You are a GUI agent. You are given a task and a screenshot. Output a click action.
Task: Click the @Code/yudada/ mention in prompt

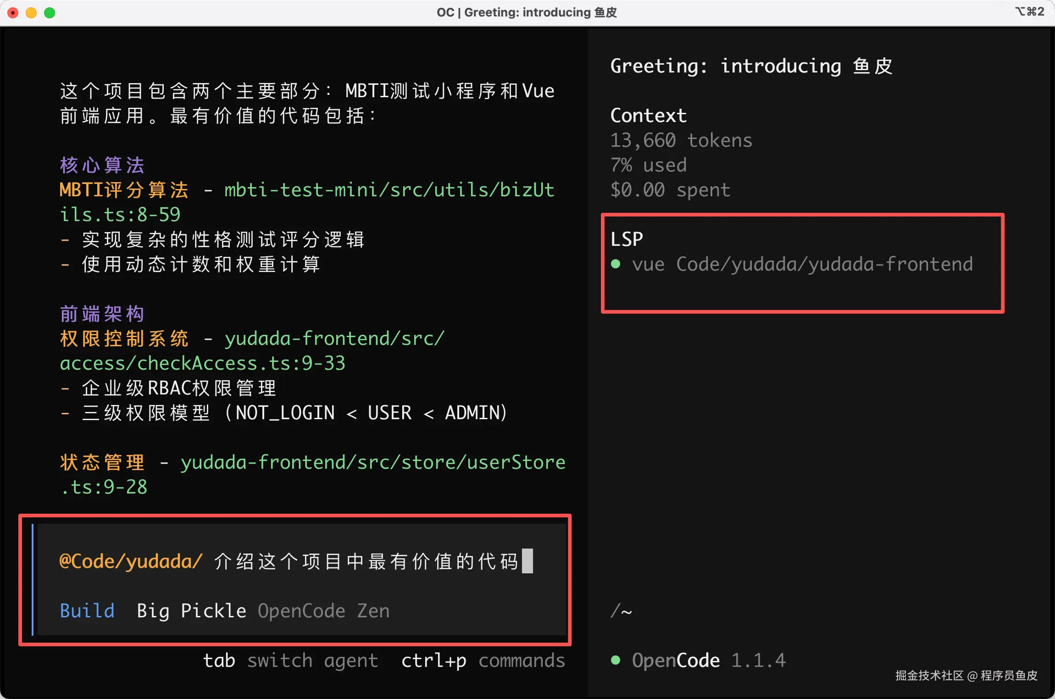pos(131,561)
